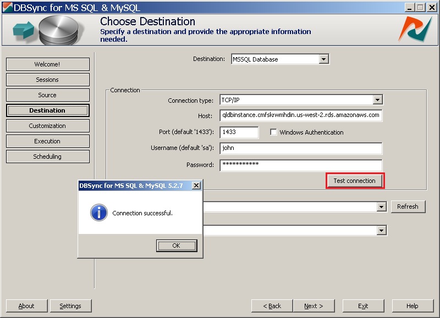The height and width of the screenshot is (318, 440).
Task: Maximize the DBSync window
Action: click(420, 7)
